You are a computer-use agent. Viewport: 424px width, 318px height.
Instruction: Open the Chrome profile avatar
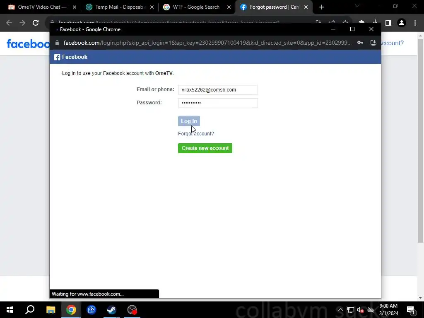pyautogui.click(x=402, y=23)
